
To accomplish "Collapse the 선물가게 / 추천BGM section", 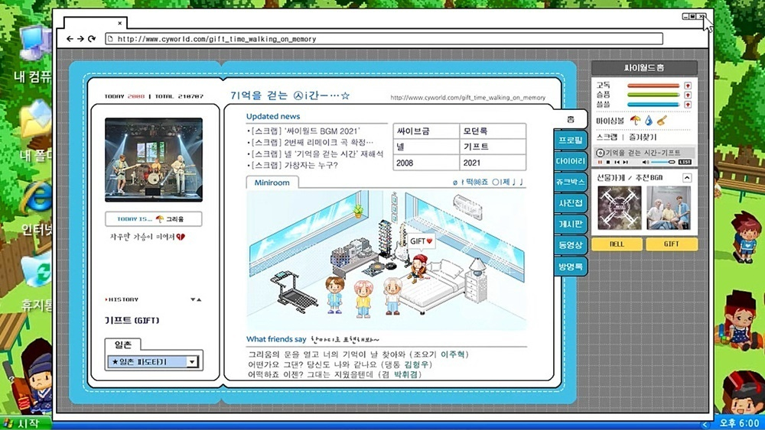I will (686, 178).
